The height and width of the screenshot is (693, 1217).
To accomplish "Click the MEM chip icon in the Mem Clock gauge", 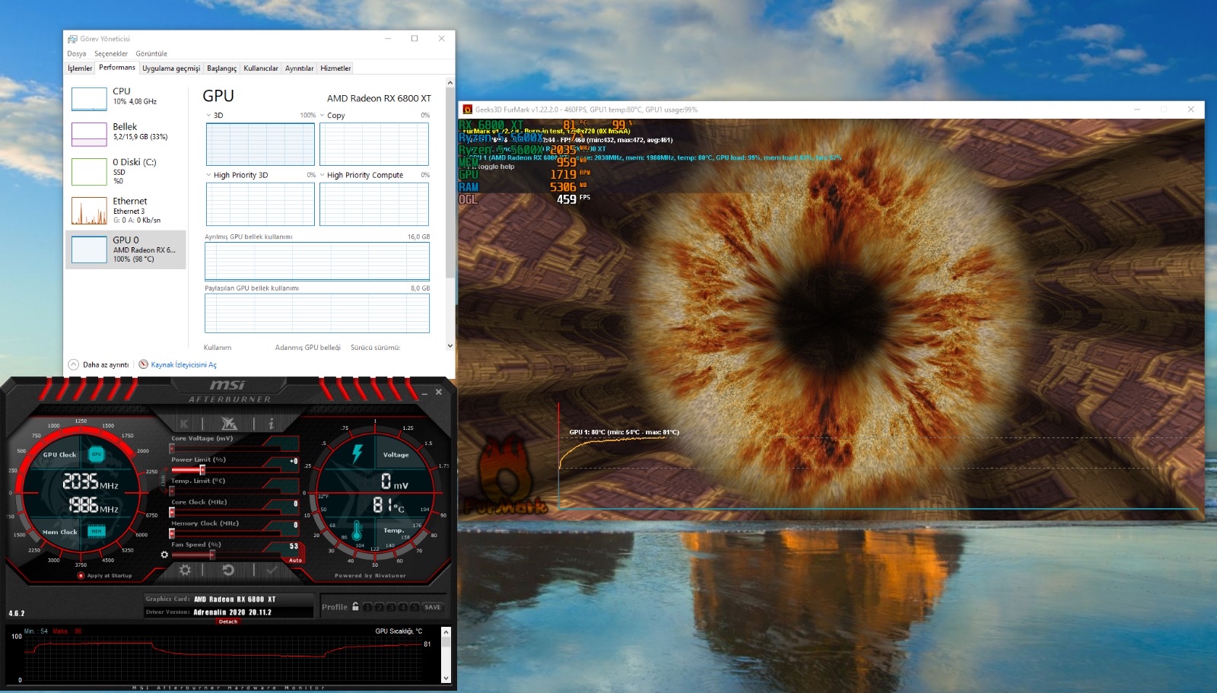I will 97,532.
